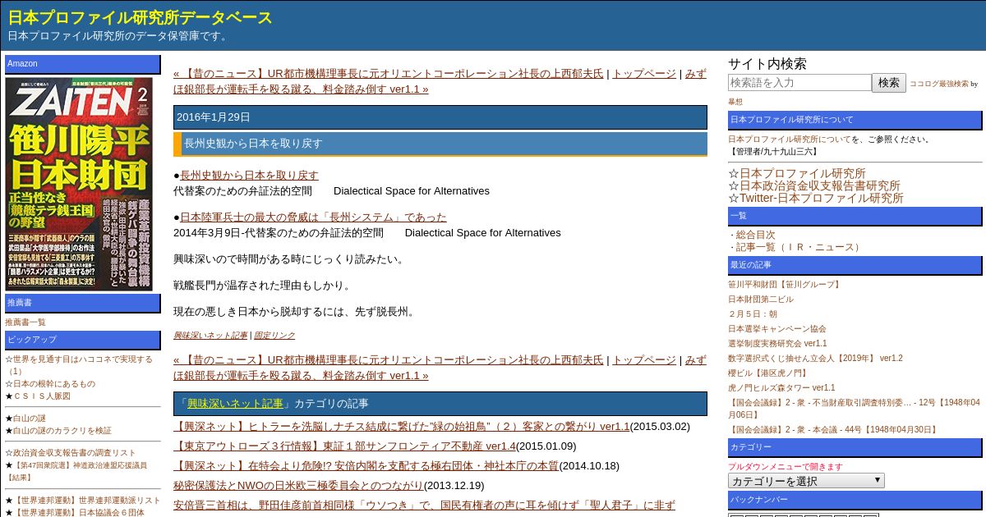This screenshot has height=517, width=986.
Task: Open 総合目次 link
Action: (755, 235)
